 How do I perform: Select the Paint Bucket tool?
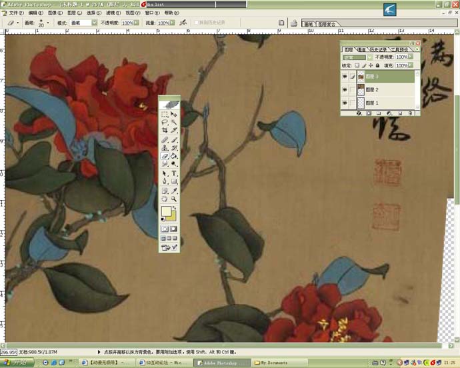coord(174,156)
